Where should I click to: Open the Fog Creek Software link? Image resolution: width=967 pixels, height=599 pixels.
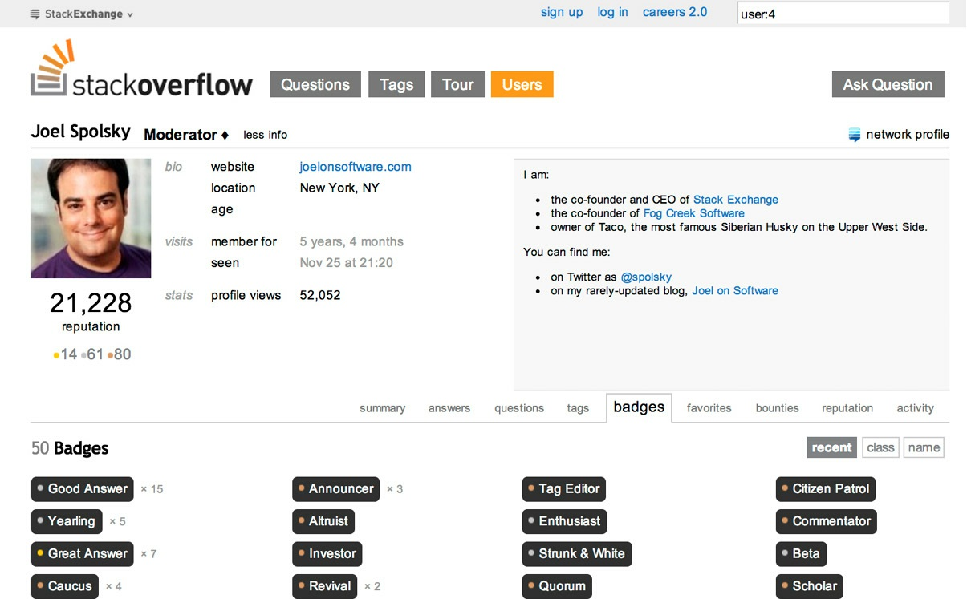tap(694, 213)
